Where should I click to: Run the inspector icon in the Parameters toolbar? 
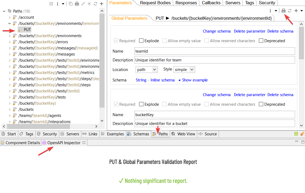[284, 11]
